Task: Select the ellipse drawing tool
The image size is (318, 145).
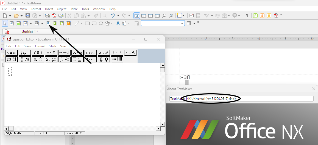Action: point(101,23)
